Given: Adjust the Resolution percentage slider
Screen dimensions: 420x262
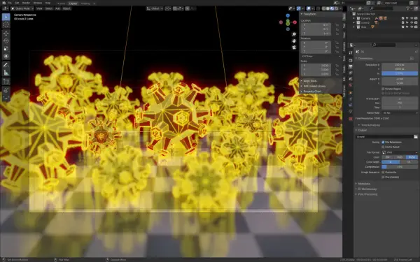Looking at the screenshot, I should pyautogui.click(x=400, y=73).
